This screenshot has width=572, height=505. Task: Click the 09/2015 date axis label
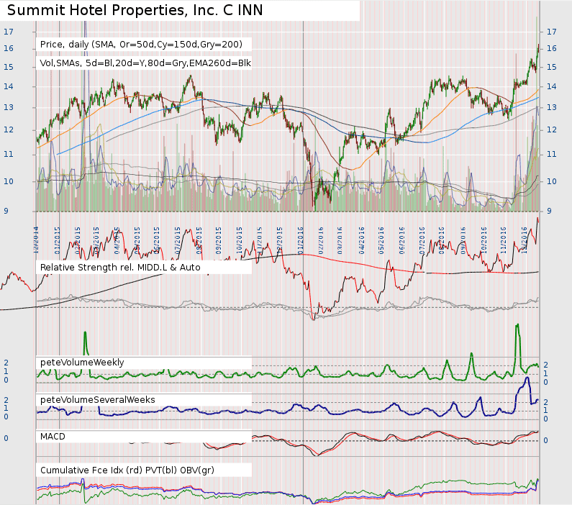(219, 240)
